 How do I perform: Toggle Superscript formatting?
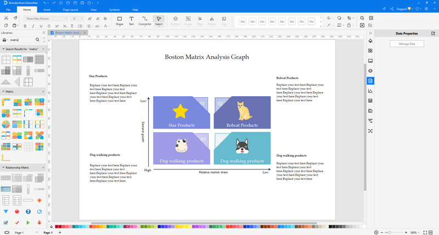pos(57,26)
